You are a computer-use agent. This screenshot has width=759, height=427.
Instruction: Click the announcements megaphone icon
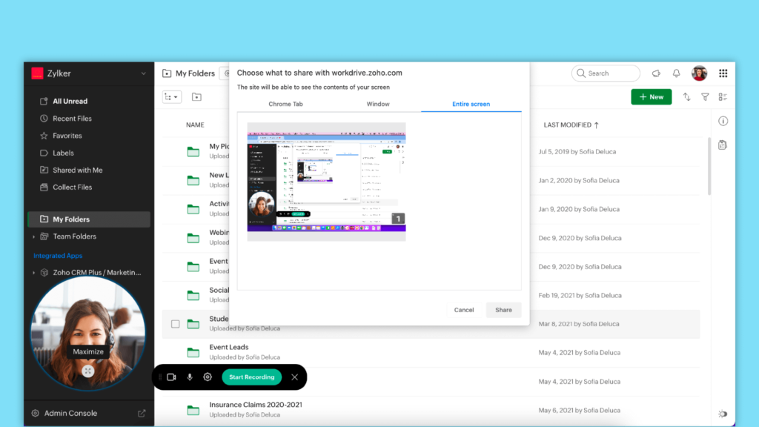[656, 73]
